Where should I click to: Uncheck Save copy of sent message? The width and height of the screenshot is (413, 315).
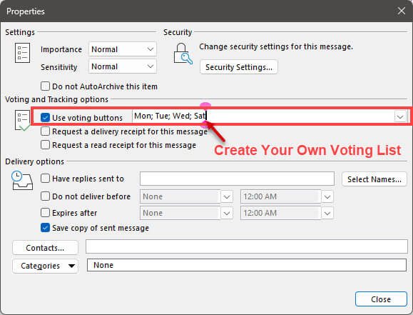click(46, 228)
